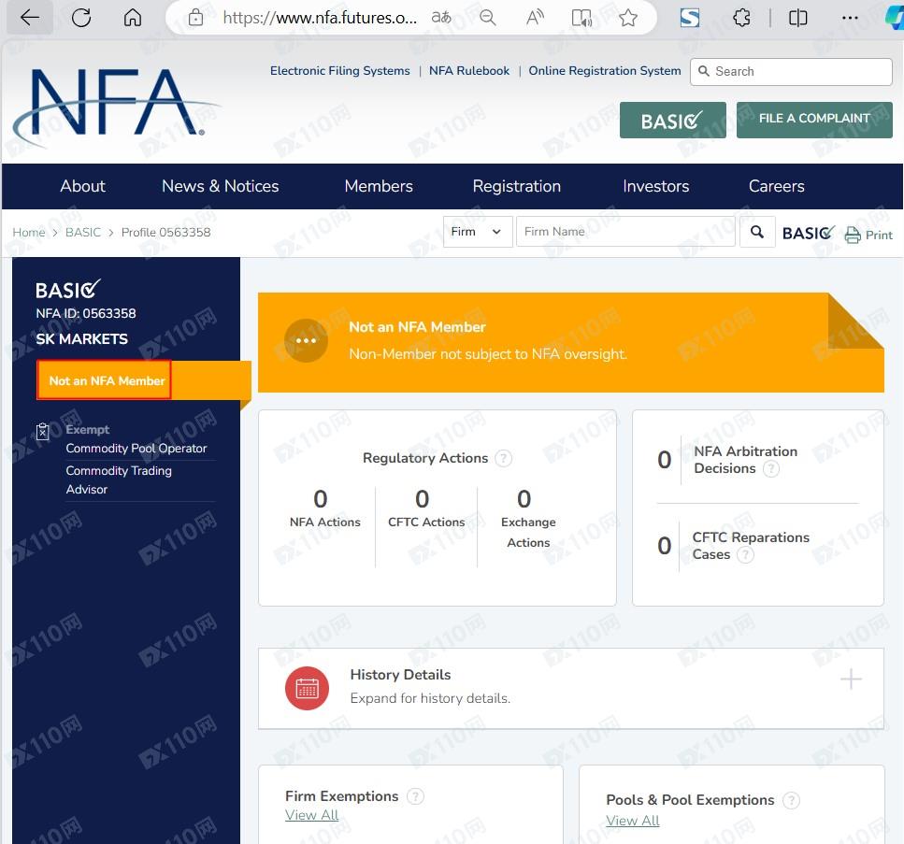The height and width of the screenshot is (844, 904).
Task: Click the BASIC logo in sidebar
Action: [68, 289]
